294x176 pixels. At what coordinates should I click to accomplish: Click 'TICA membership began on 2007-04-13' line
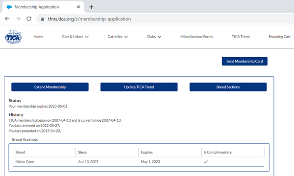point(65,120)
